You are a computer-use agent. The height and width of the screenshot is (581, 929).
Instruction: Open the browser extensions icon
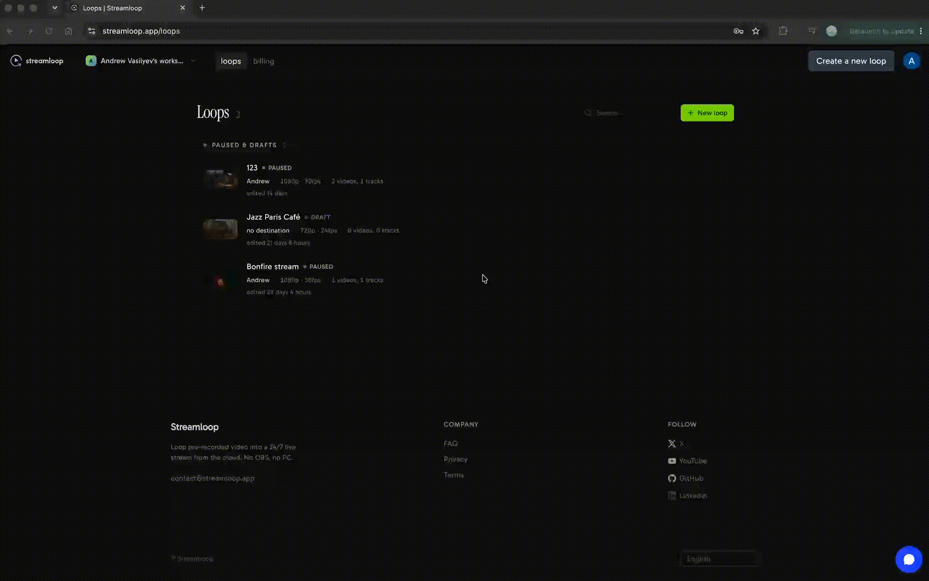click(x=783, y=31)
